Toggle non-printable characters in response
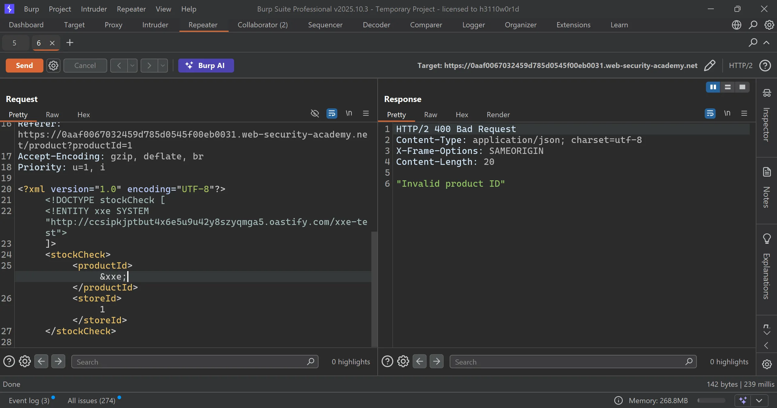Viewport: 777px width, 408px height. coord(727,113)
